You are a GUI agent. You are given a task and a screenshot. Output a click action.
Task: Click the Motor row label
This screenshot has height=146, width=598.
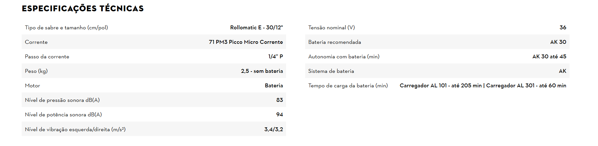[x=32, y=86]
